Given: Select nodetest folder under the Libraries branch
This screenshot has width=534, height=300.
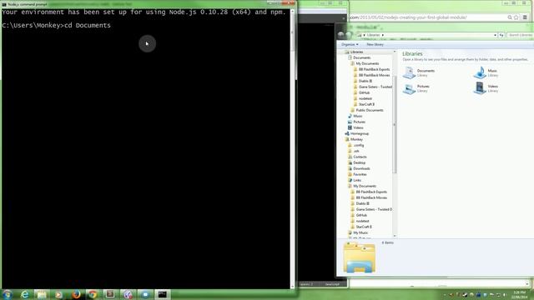Looking at the screenshot, I should [x=365, y=98].
